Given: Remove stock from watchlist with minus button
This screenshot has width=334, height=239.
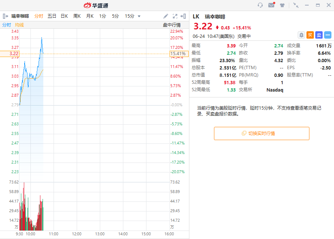Looking at the screenshot, I should pos(328,35).
